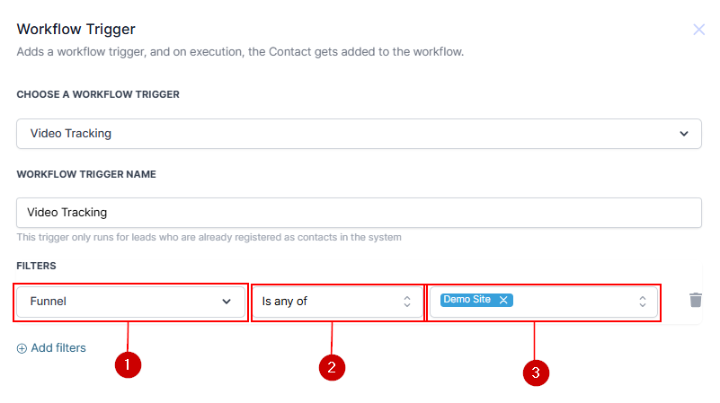Click the red marker numbered 1
720x403 pixels.
point(129,366)
